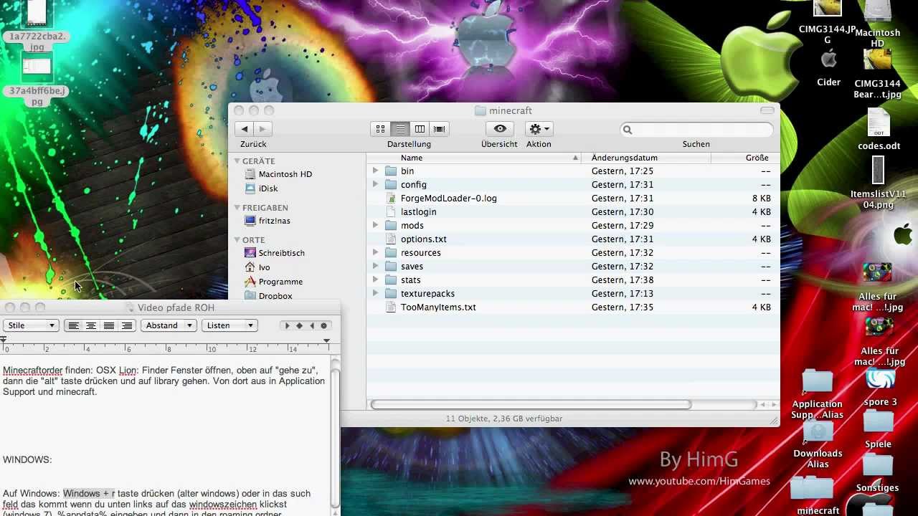Open Quick Look eye button (Übersicht)

(x=500, y=129)
